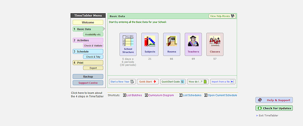Open the Export option
The width and height of the screenshot is (303, 126).
pos(93,68)
